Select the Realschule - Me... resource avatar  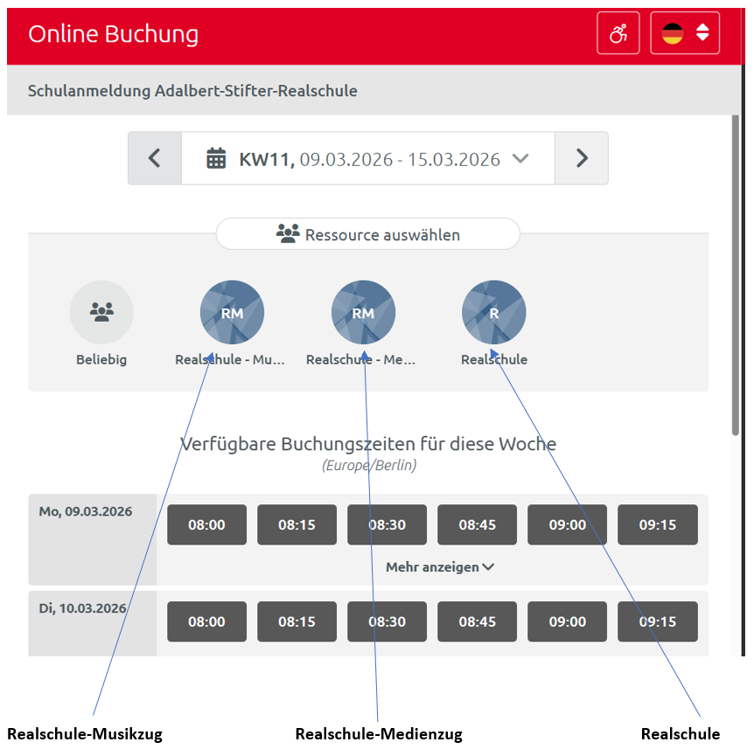point(363,312)
